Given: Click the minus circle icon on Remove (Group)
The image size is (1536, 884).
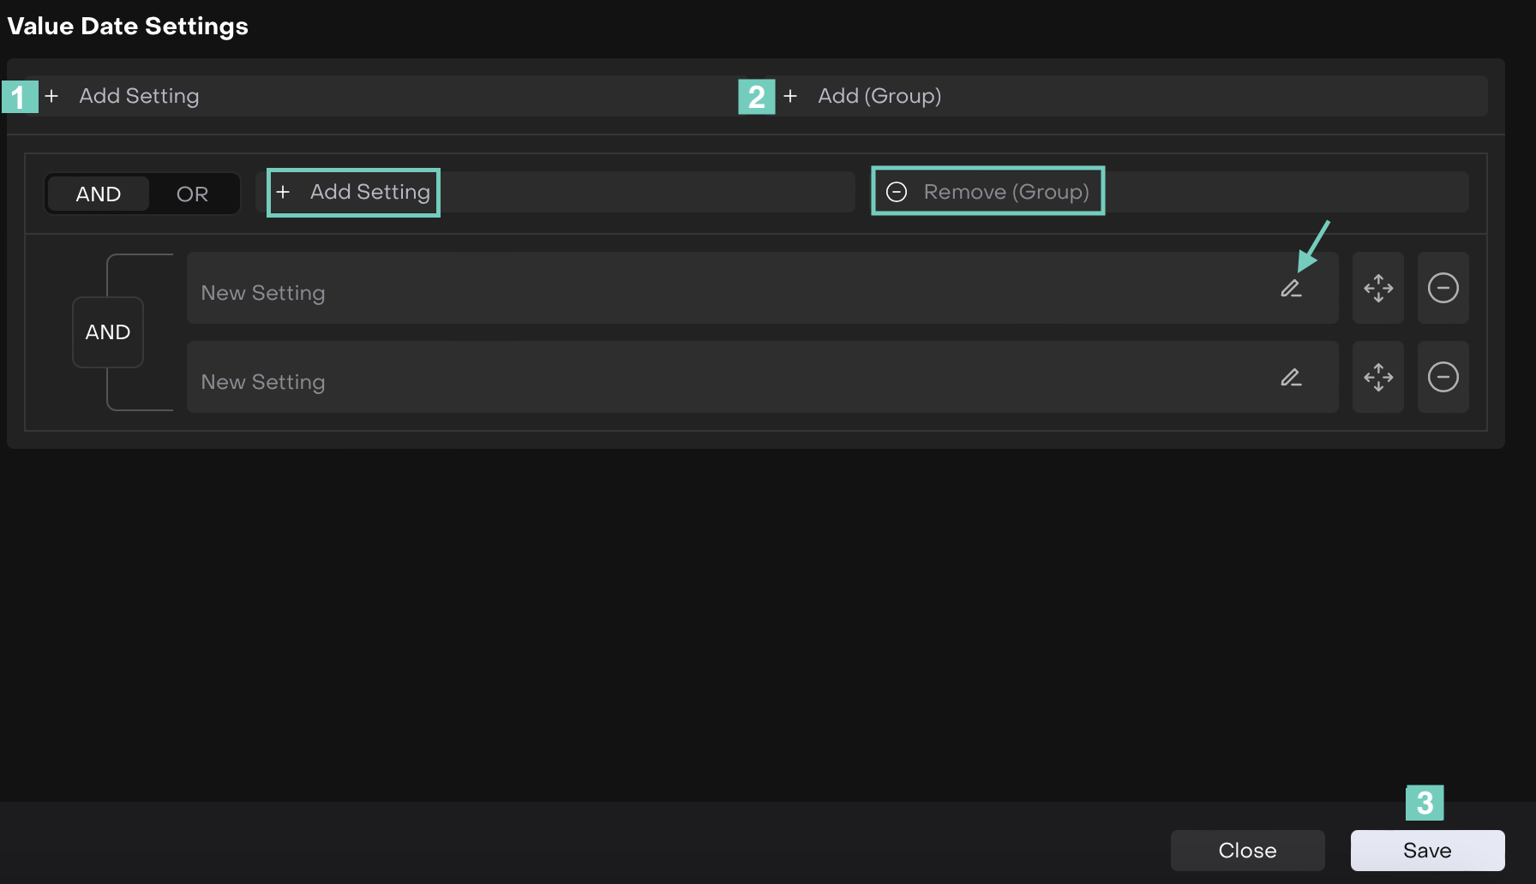Looking at the screenshot, I should point(897,192).
